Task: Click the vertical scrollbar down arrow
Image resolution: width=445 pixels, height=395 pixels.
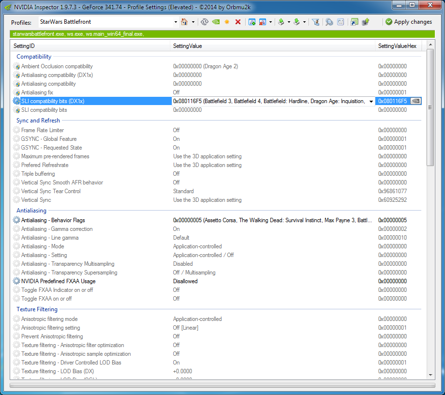Action: tap(430, 375)
